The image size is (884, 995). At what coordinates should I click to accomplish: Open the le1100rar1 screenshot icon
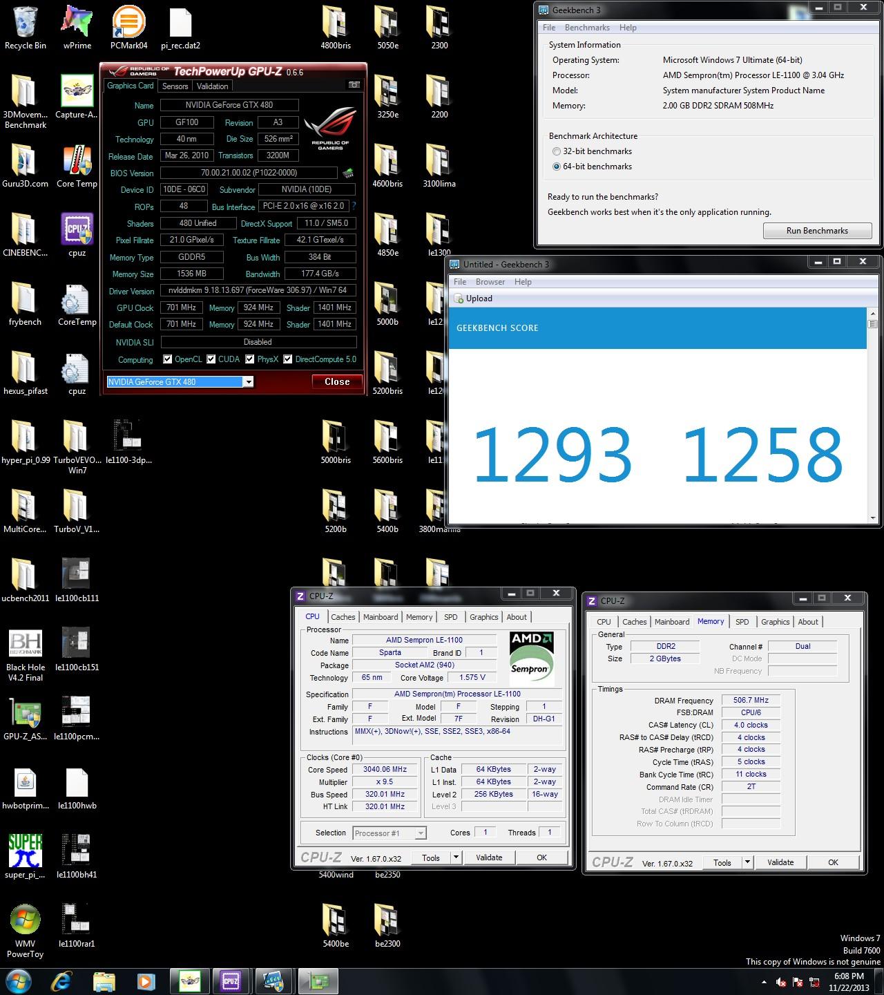[x=77, y=920]
